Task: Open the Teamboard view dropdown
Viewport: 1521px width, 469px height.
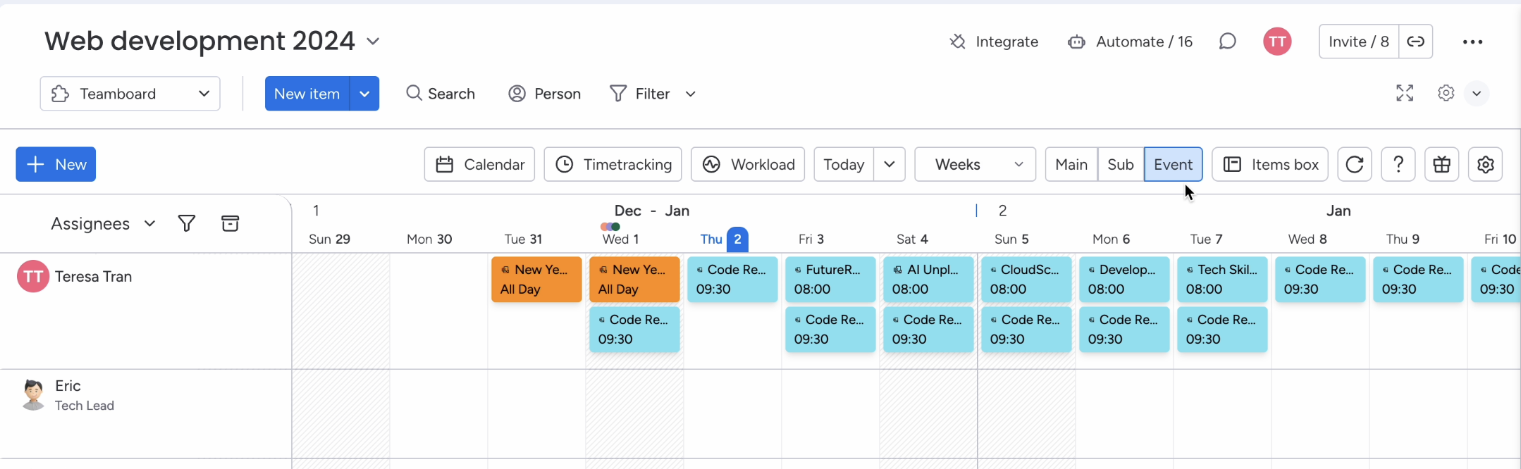Action: click(x=130, y=94)
